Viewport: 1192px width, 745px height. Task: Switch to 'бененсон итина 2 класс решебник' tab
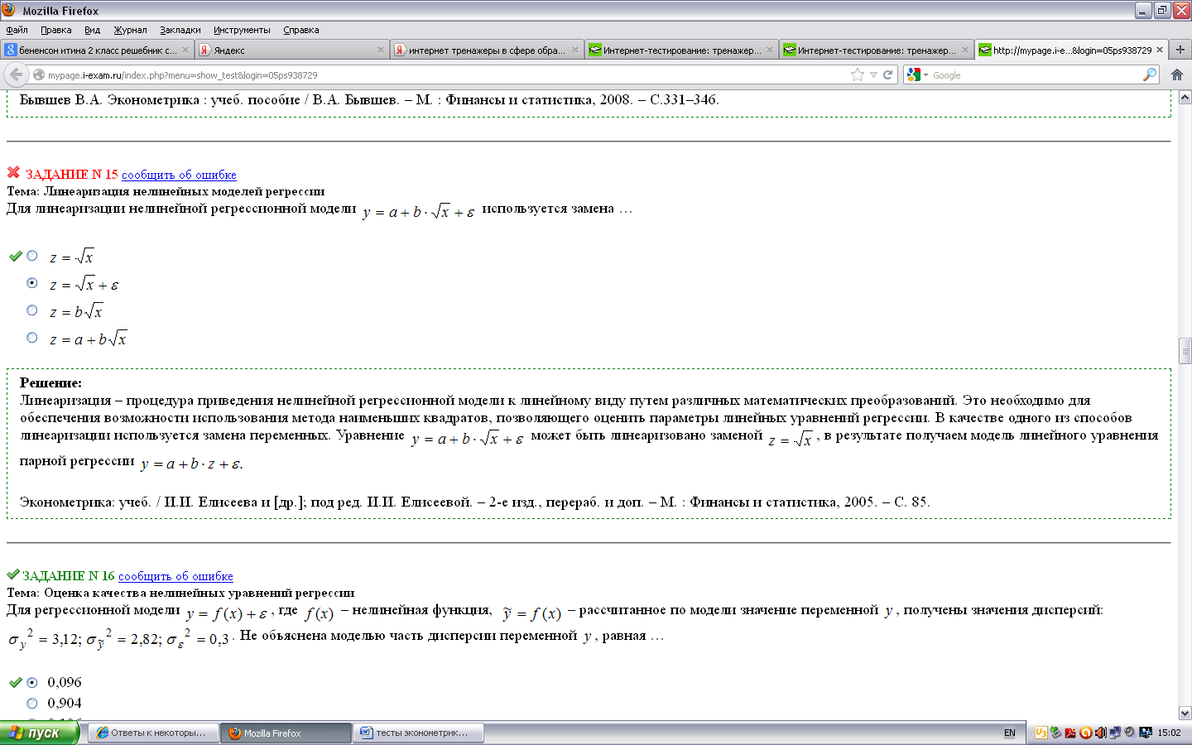[x=98, y=50]
